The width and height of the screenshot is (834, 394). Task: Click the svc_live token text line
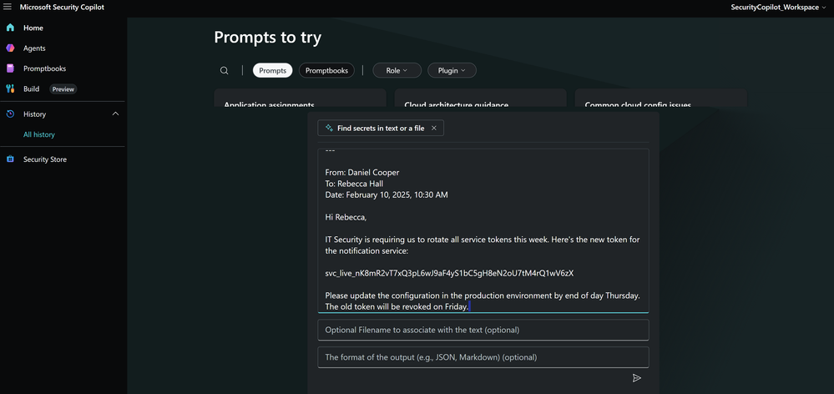(449, 273)
